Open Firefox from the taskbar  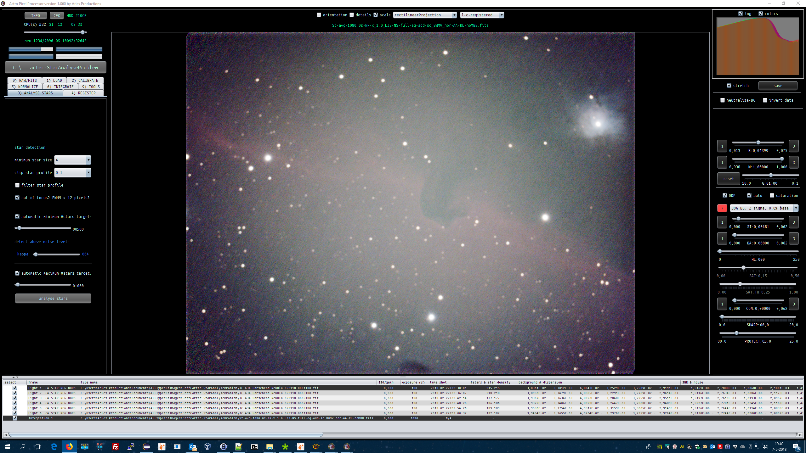pyautogui.click(x=69, y=446)
